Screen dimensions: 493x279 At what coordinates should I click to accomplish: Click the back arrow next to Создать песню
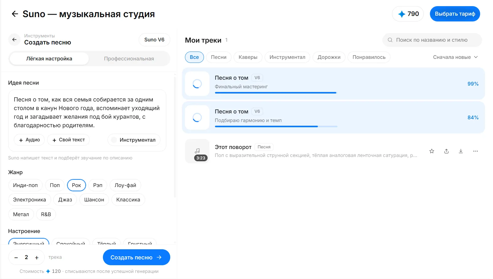click(x=14, y=40)
